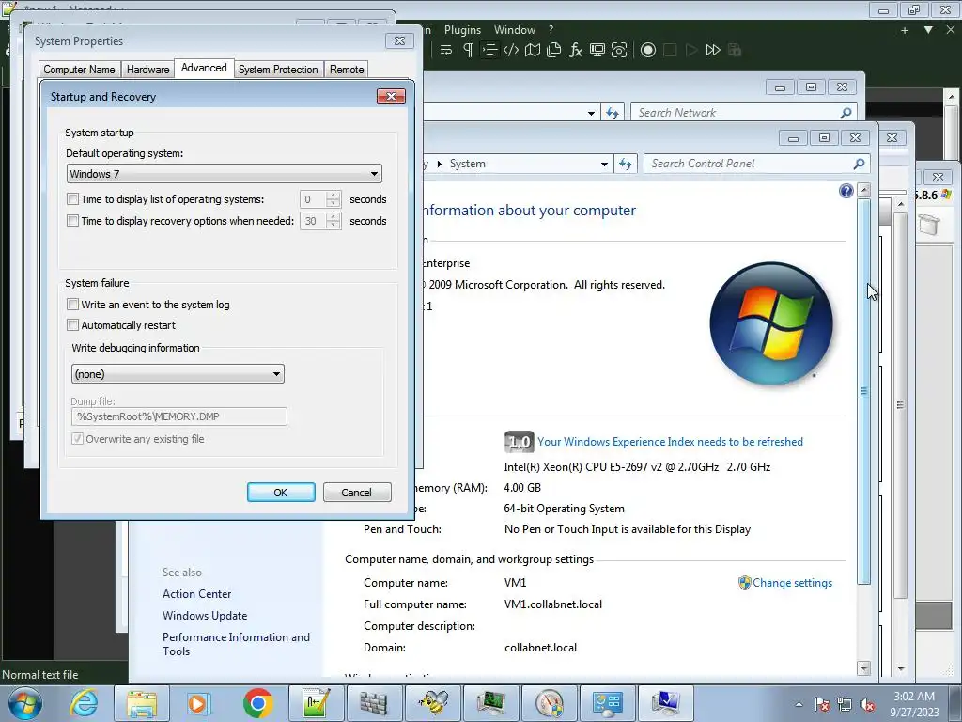Open Action Center link
962x722 pixels.
(x=197, y=594)
